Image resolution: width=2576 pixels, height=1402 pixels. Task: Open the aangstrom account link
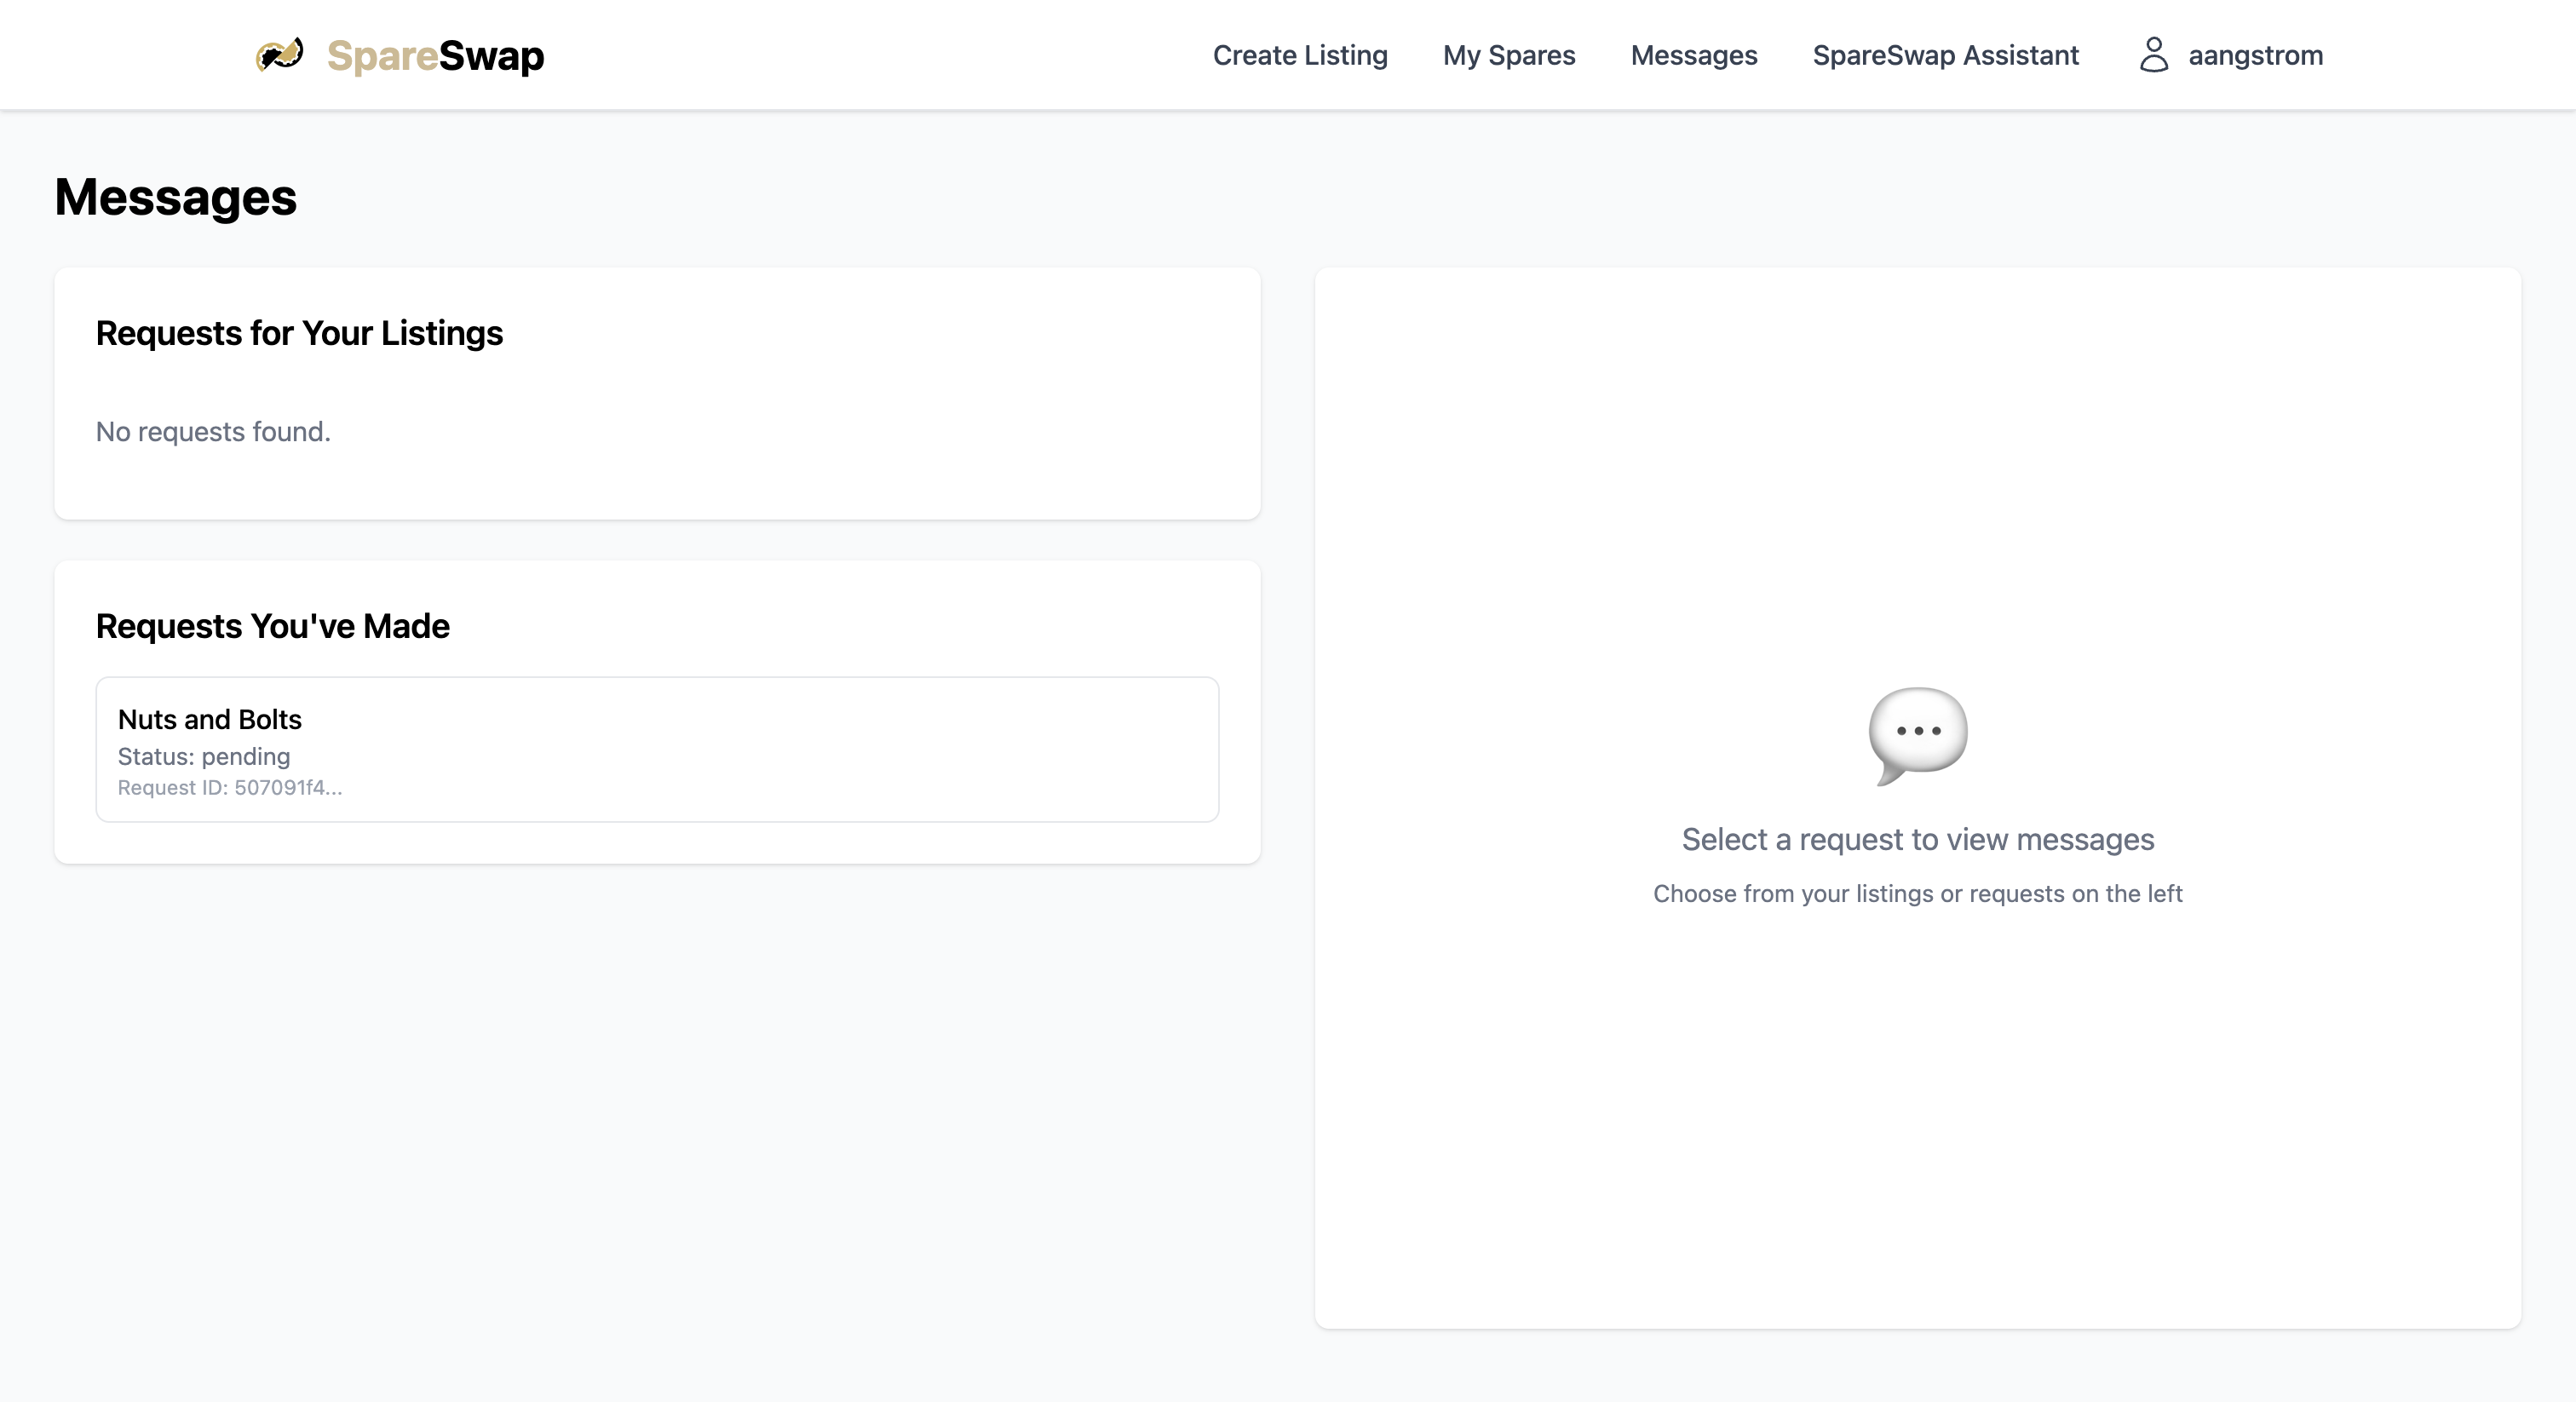click(2254, 55)
